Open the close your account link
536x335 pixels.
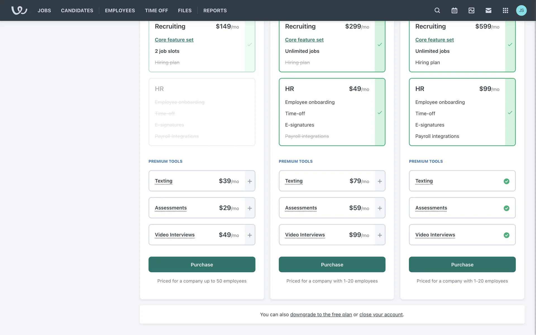tap(381, 314)
